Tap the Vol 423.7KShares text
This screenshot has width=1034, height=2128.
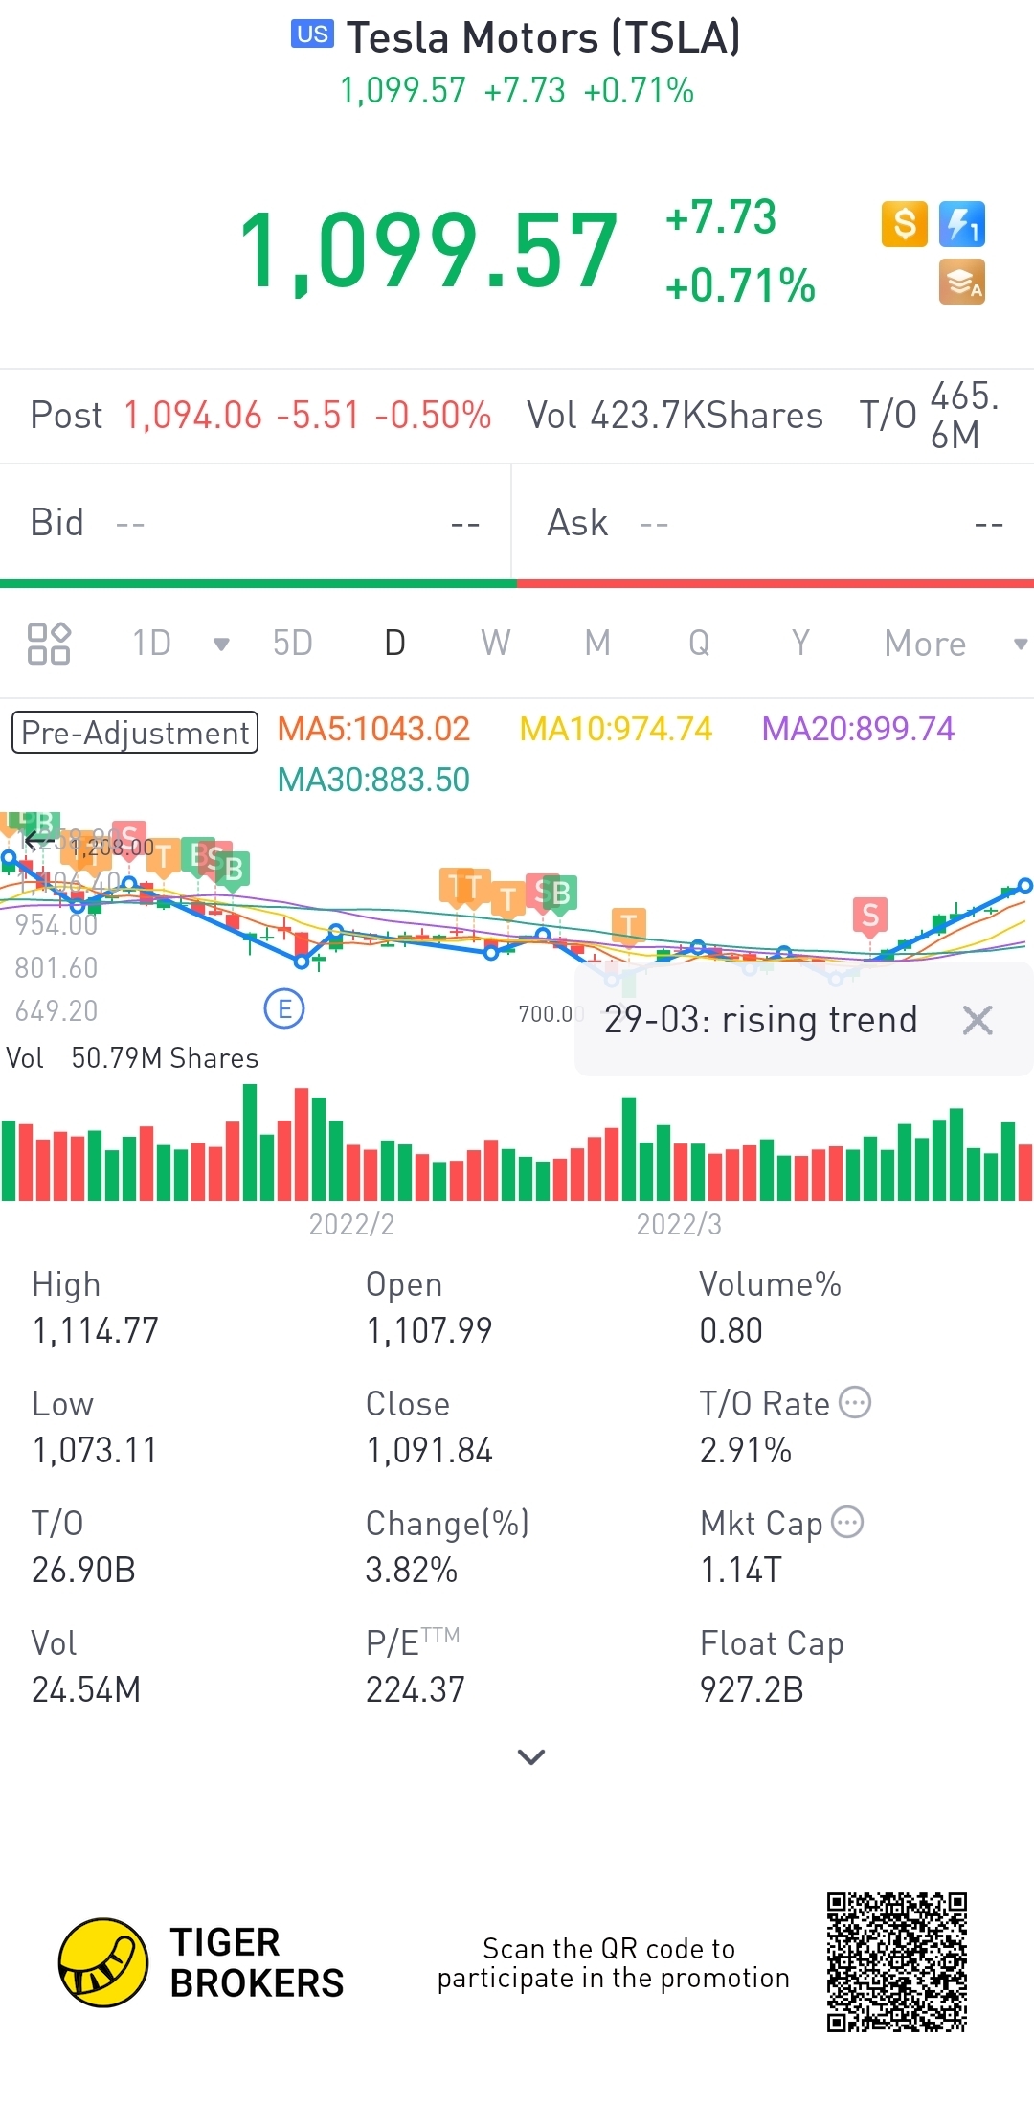click(x=675, y=416)
